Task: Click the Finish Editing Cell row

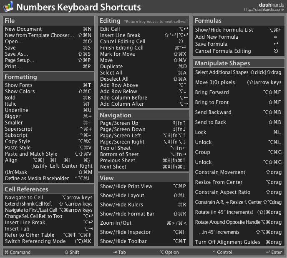Action: pyautogui.click(x=143, y=48)
